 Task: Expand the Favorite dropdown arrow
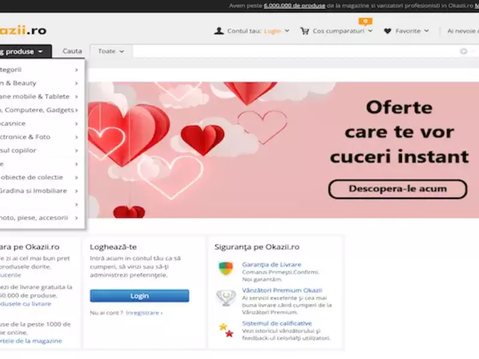[426, 31]
